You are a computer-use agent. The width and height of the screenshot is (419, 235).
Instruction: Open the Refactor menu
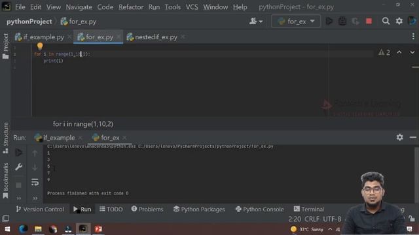[x=131, y=7]
